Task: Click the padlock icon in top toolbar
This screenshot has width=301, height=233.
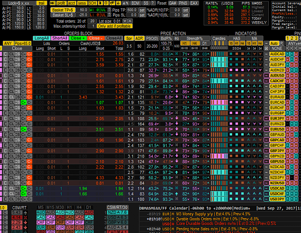Action: [118, 3]
